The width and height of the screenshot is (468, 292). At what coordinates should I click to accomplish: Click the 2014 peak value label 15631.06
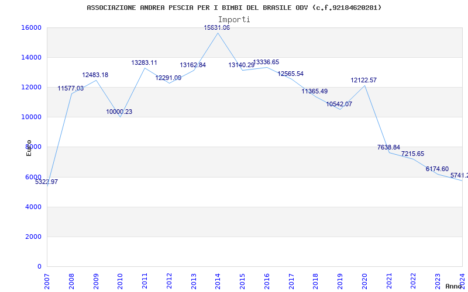click(216, 27)
